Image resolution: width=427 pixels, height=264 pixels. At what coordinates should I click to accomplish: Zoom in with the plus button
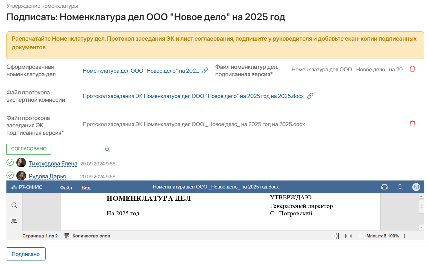[405, 236]
